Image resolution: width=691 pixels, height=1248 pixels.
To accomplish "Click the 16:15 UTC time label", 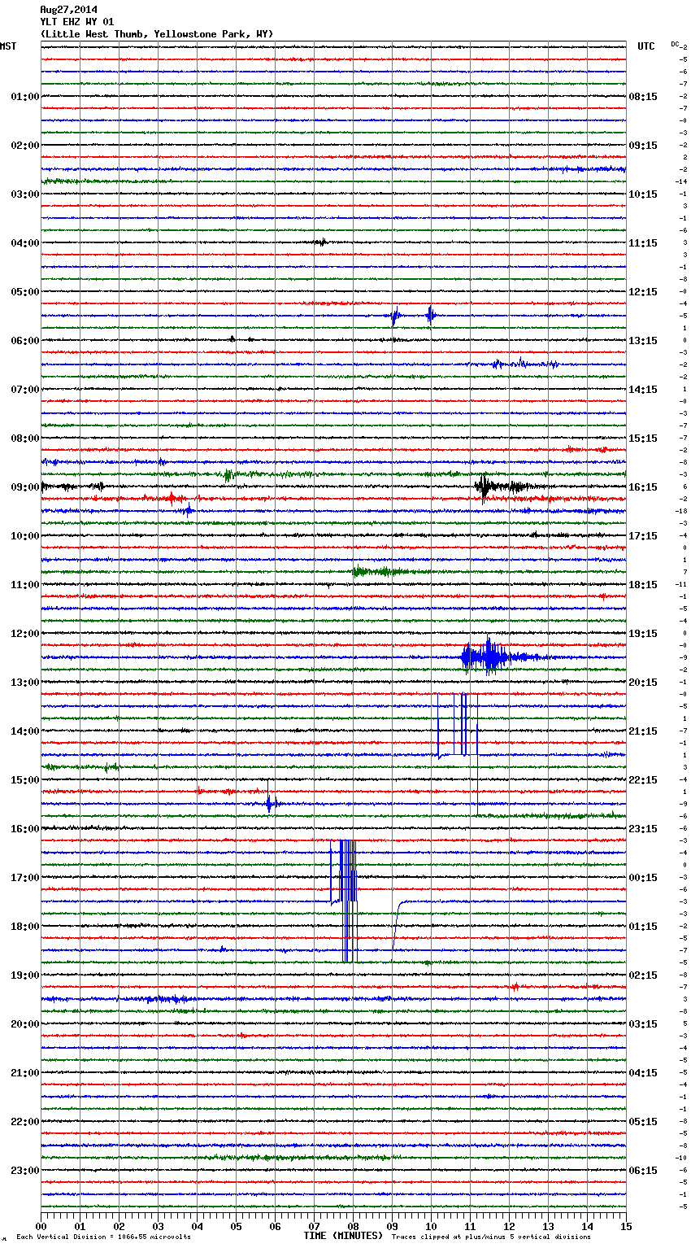I will [643, 487].
